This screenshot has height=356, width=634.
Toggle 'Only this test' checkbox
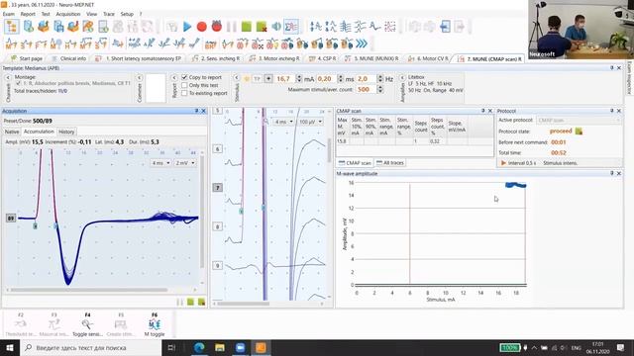[185, 85]
